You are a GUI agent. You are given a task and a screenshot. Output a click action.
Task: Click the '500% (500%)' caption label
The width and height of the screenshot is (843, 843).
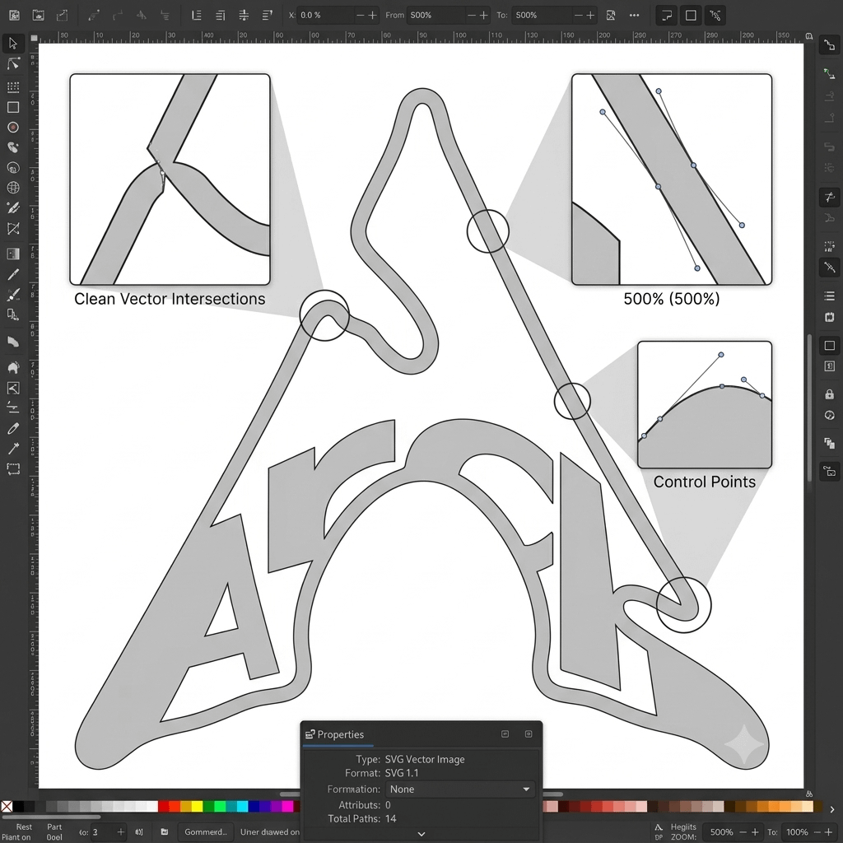coord(672,299)
